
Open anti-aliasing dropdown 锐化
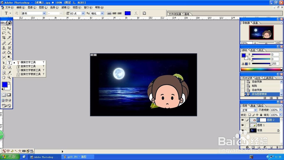pyautogui.click(x=102, y=13)
